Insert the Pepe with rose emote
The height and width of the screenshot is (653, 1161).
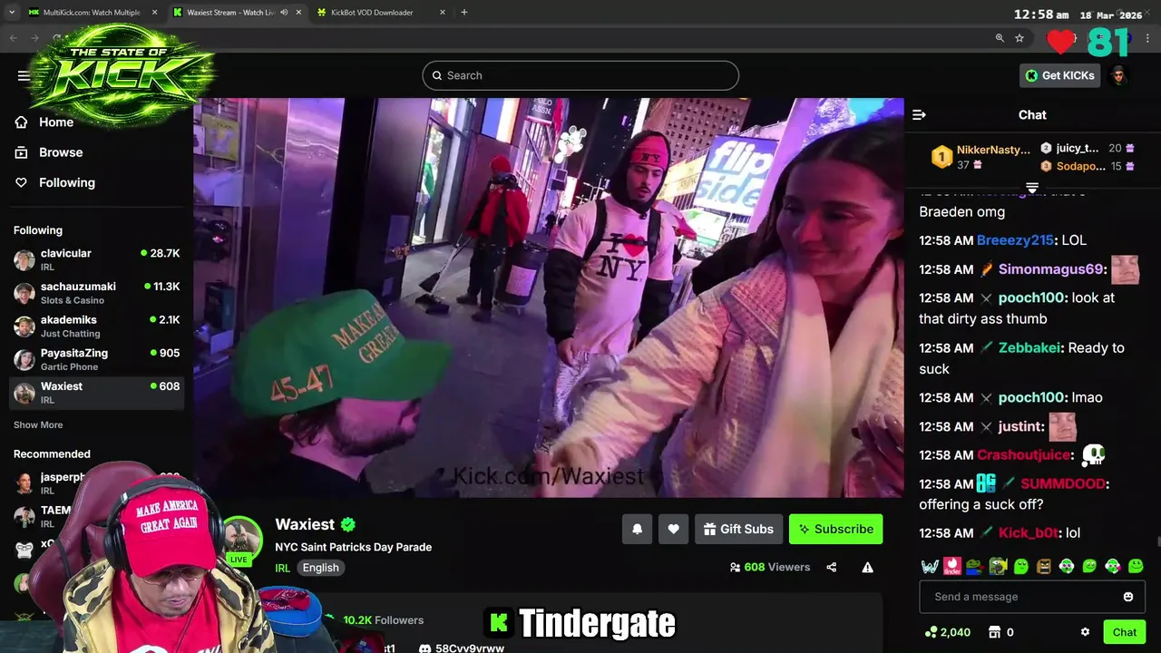[975, 566]
